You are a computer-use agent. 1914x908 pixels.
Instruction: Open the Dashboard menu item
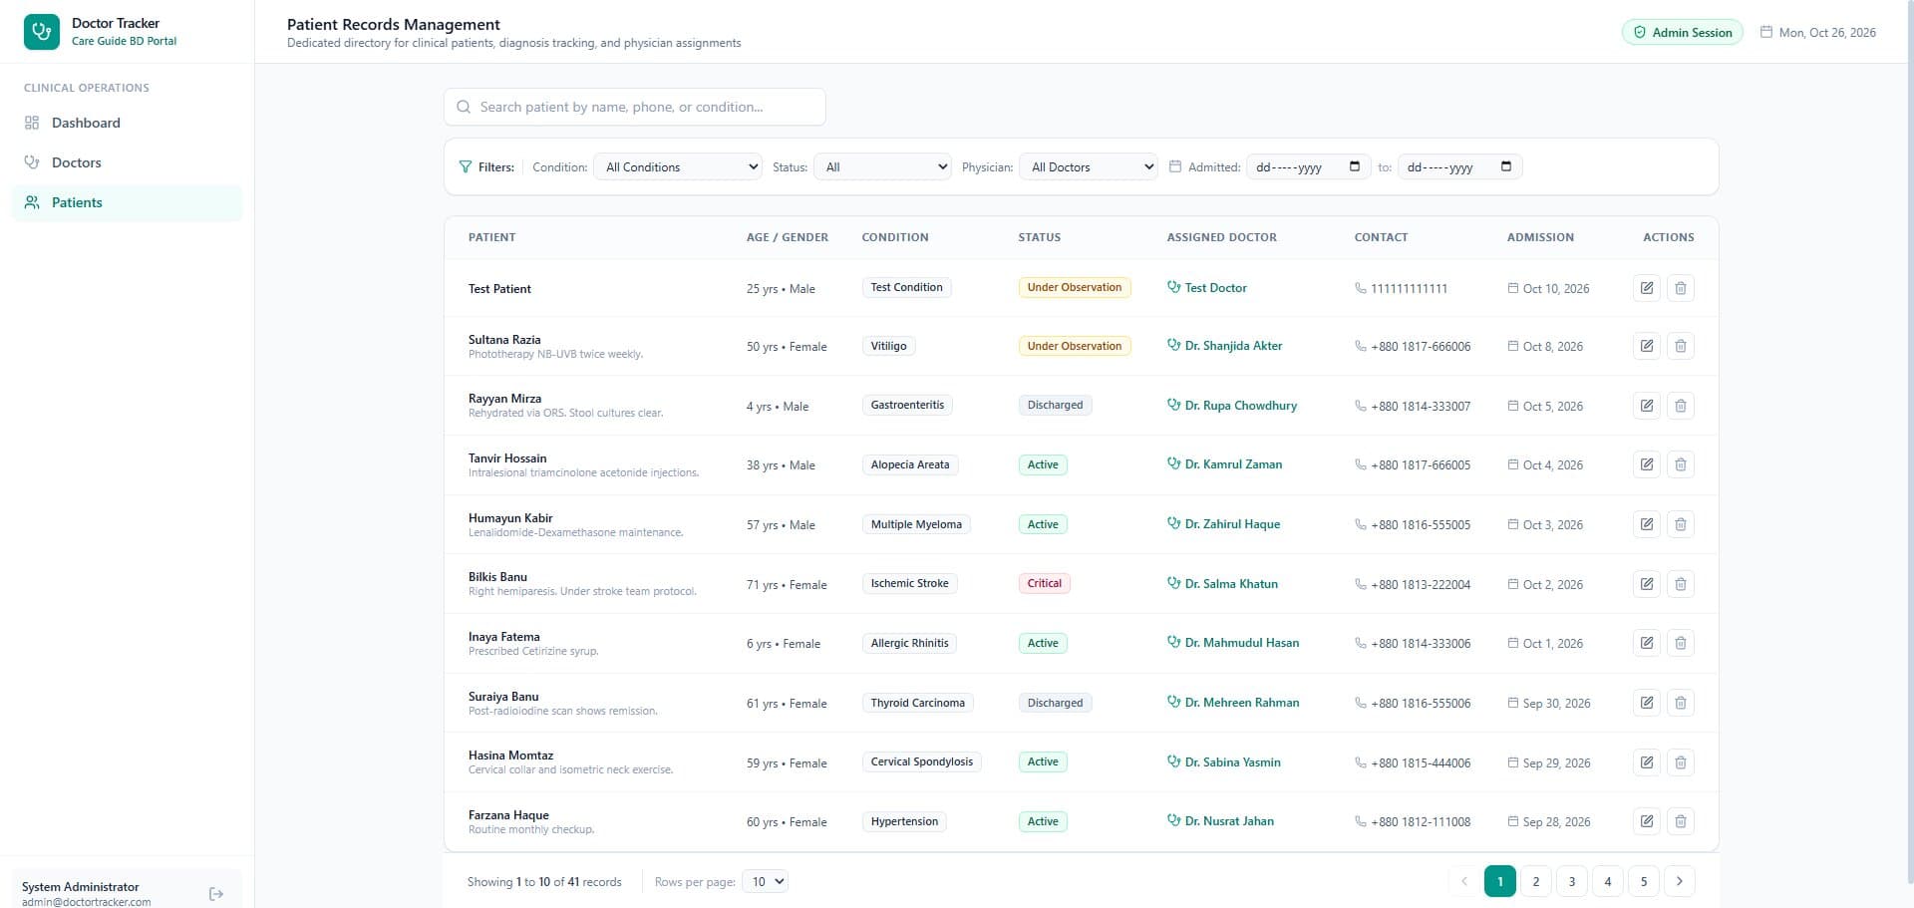127,123
